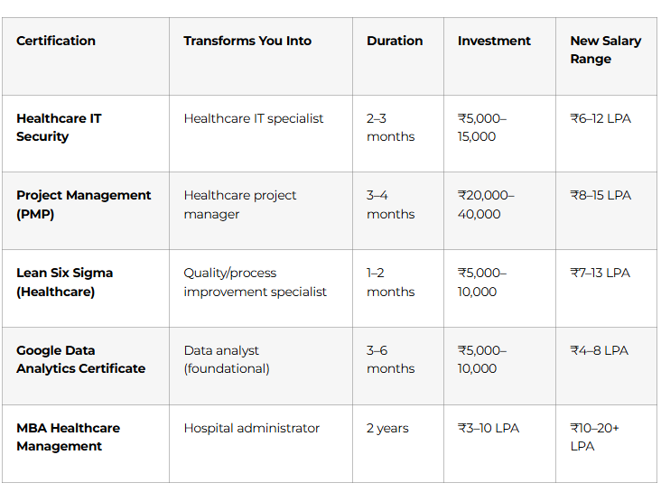Click the Healthcare IT specialist text
The image size is (661, 492).
(x=253, y=118)
